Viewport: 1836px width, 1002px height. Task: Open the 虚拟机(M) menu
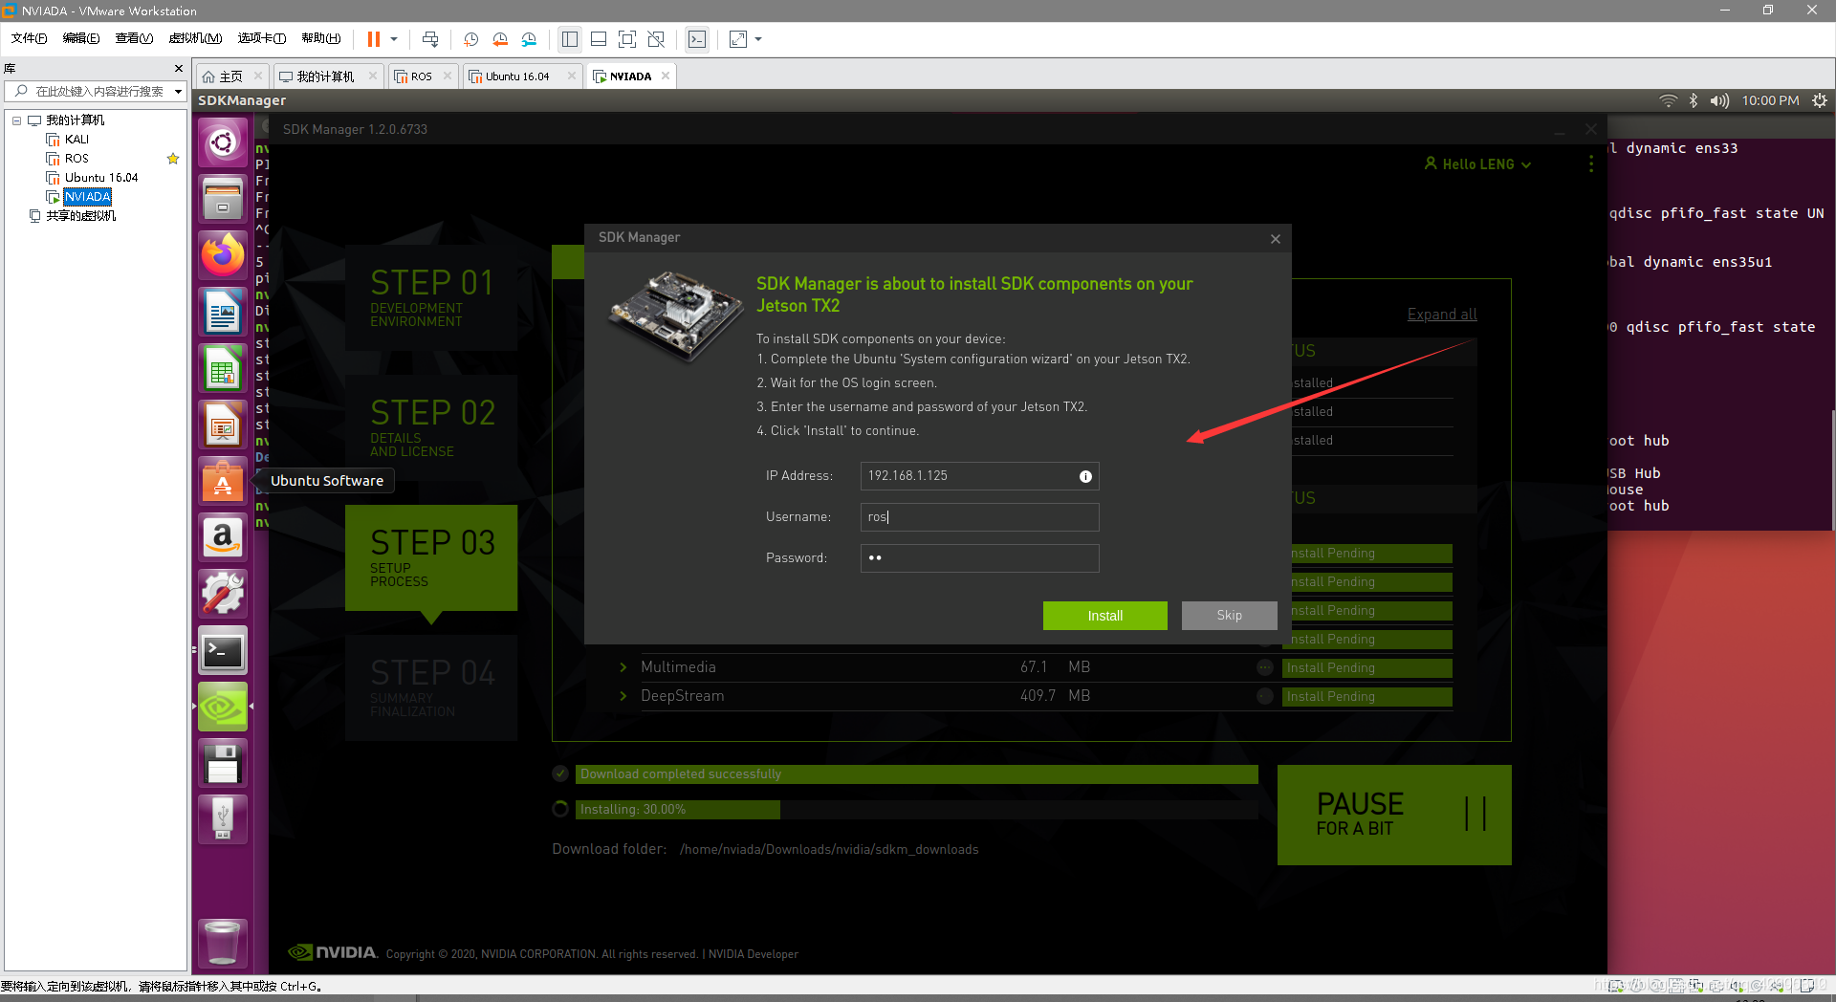pos(195,38)
